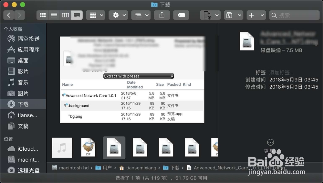Image resolution: width=323 pixels, height=183 pixels.
Task: Click the 下载 window title
Action: [161, 5]
